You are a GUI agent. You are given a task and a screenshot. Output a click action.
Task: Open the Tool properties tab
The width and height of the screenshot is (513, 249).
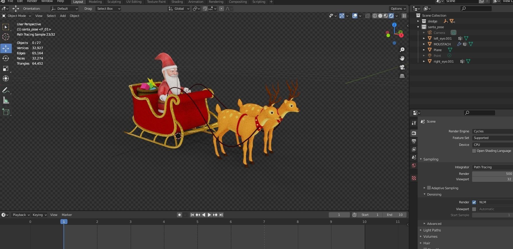tap(414, 123)
